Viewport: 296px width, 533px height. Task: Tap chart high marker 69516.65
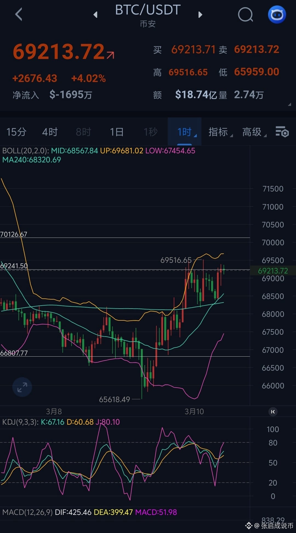(x=176, y=260)
